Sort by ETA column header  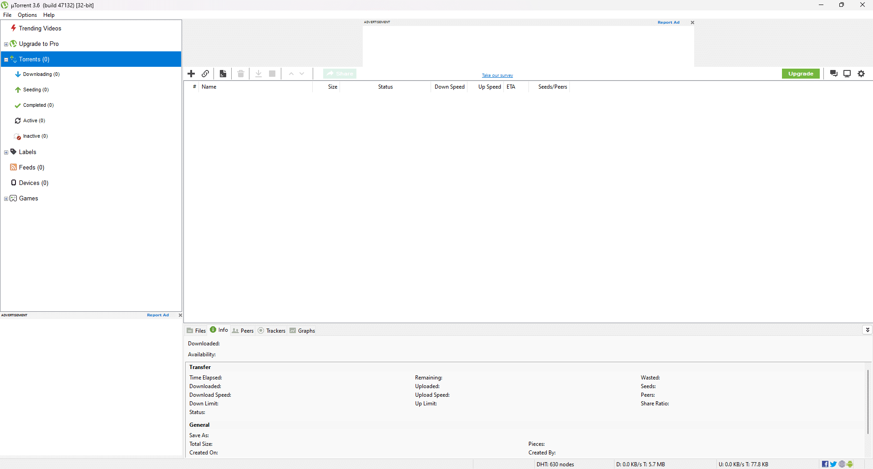coord(516,87)
